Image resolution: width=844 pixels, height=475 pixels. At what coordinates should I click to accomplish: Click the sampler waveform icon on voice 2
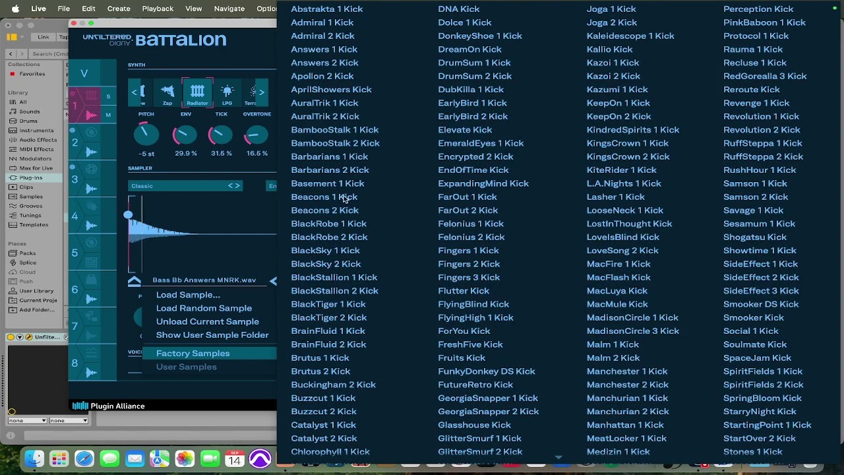point(91,152)
